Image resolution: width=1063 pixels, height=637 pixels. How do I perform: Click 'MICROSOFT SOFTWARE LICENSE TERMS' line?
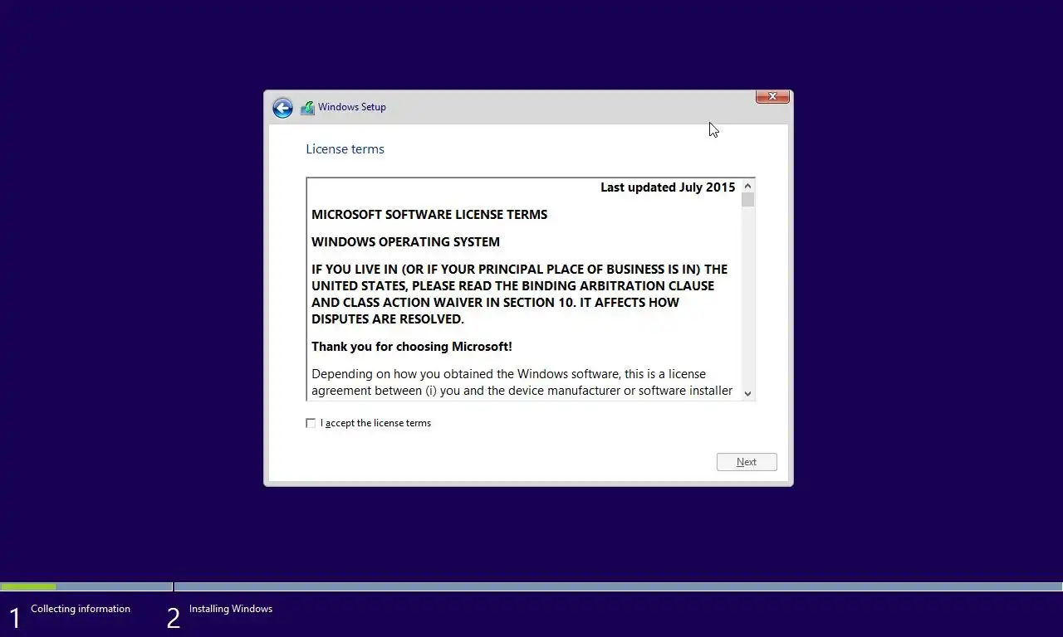pos(429,215)
